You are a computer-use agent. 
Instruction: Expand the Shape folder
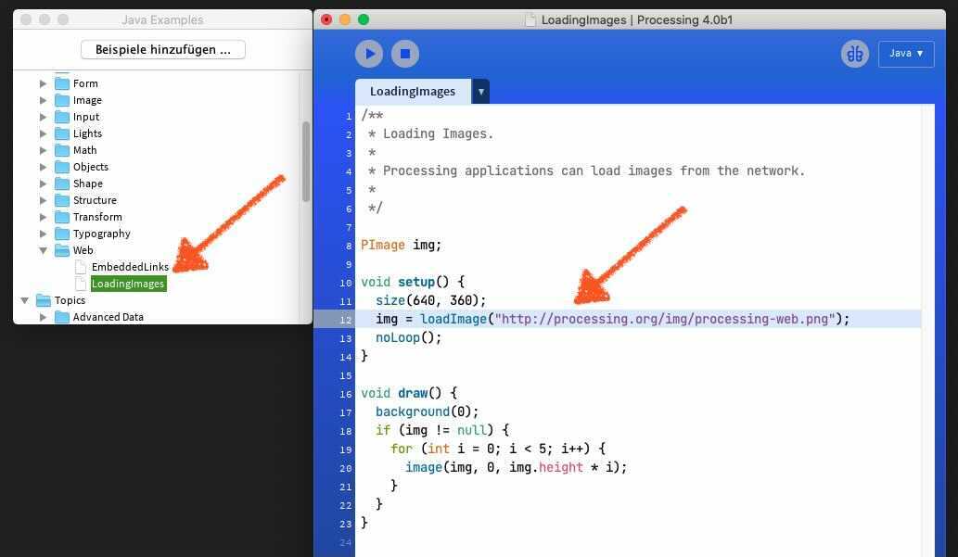pos(43,184)
